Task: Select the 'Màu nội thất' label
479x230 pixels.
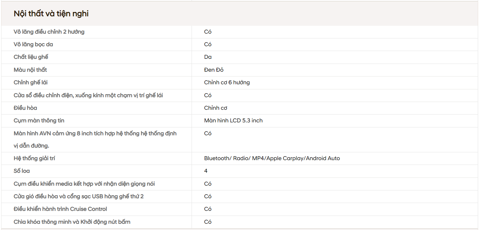Action: tap(30, 70)
